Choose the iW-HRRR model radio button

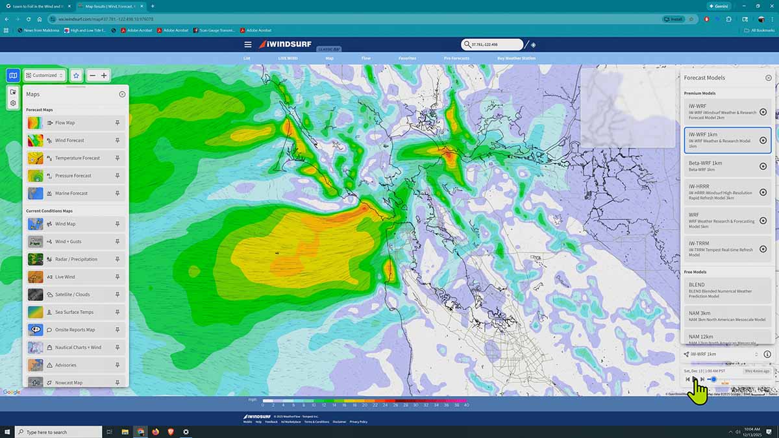point(763,193)
